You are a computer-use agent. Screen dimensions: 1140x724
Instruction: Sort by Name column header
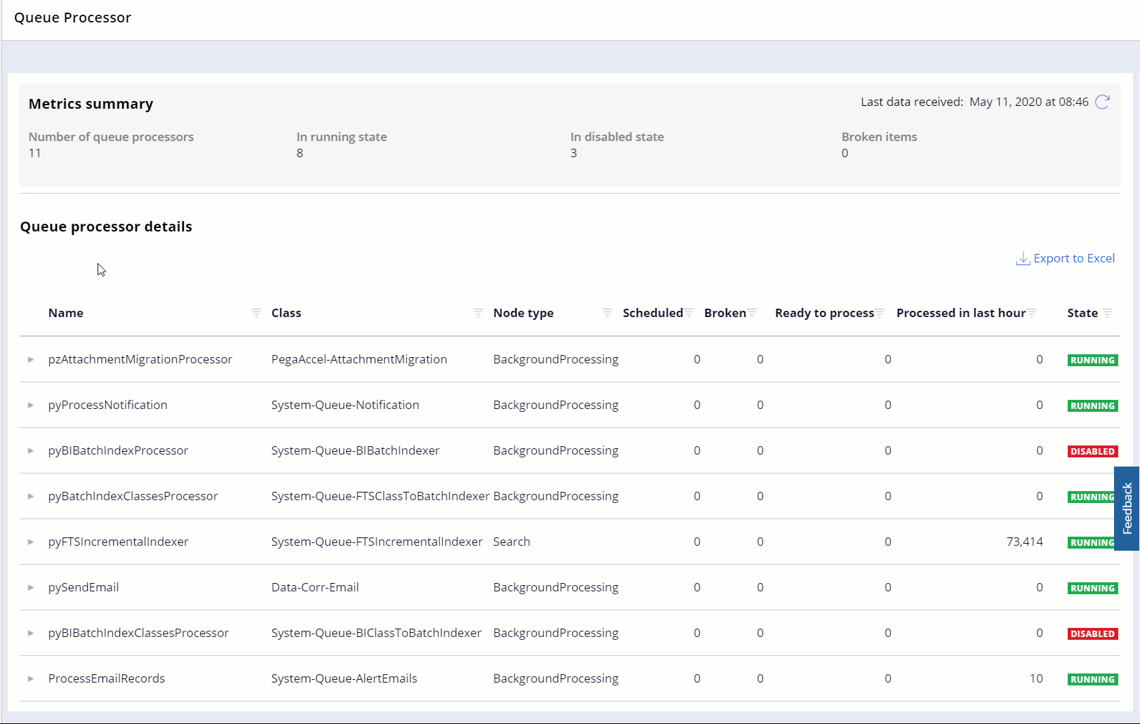tap(66, 313)
